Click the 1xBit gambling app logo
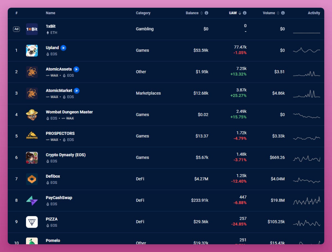 pos(32,29)
